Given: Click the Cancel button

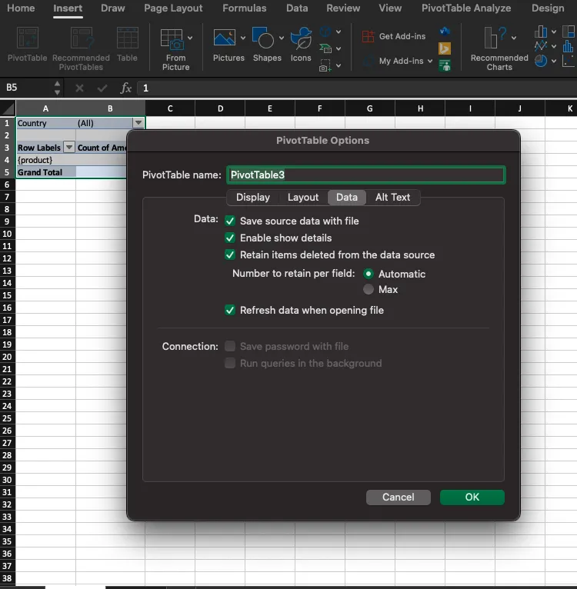Looking at the screenshot, I should tap(399, 497).
